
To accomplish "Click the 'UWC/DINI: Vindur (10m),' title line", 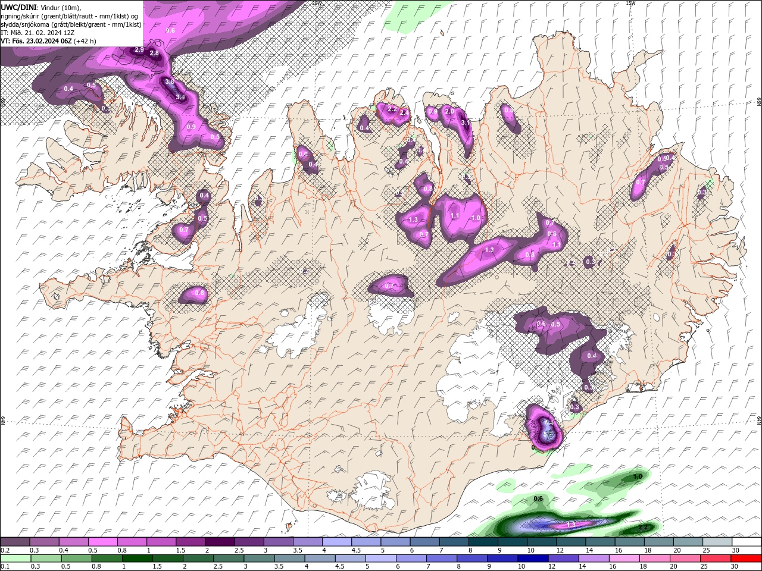I will tap(40, 7).
